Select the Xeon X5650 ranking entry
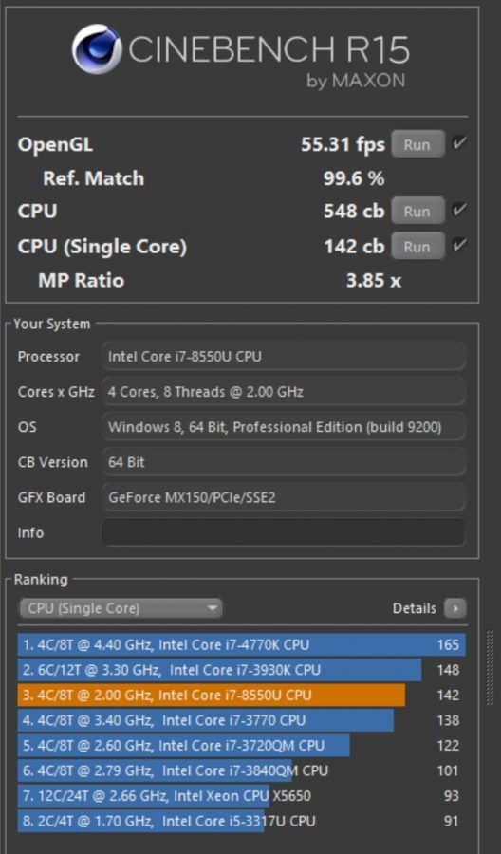The height and width of the screenshot is (854, 501). coord(241,796)
